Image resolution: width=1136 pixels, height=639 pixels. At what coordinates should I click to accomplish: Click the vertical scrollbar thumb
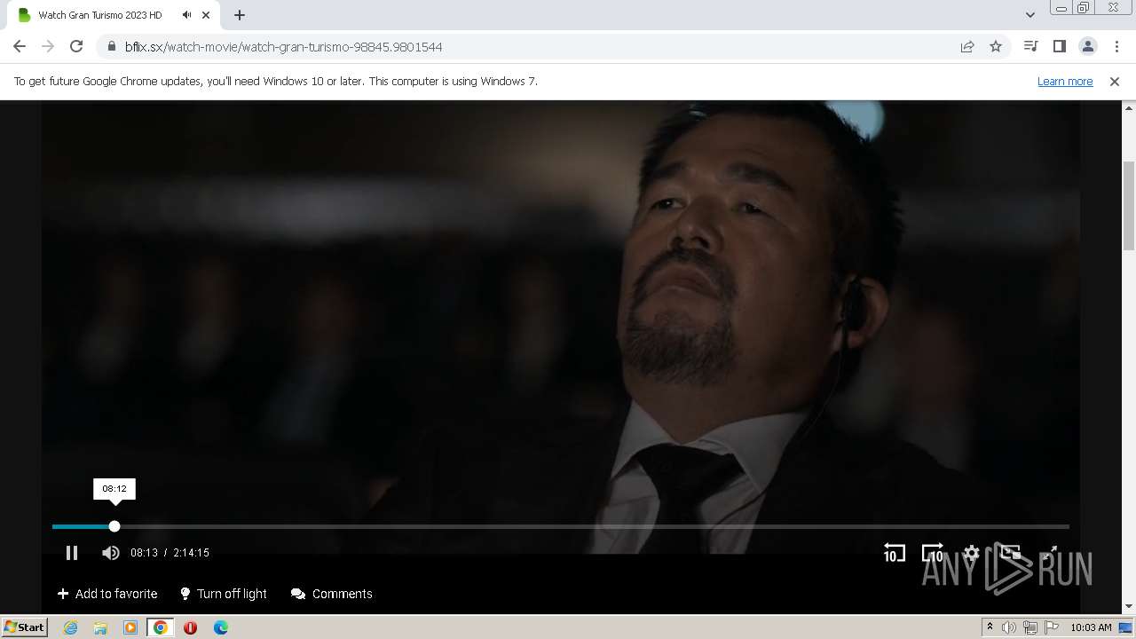coord(1129,206)
